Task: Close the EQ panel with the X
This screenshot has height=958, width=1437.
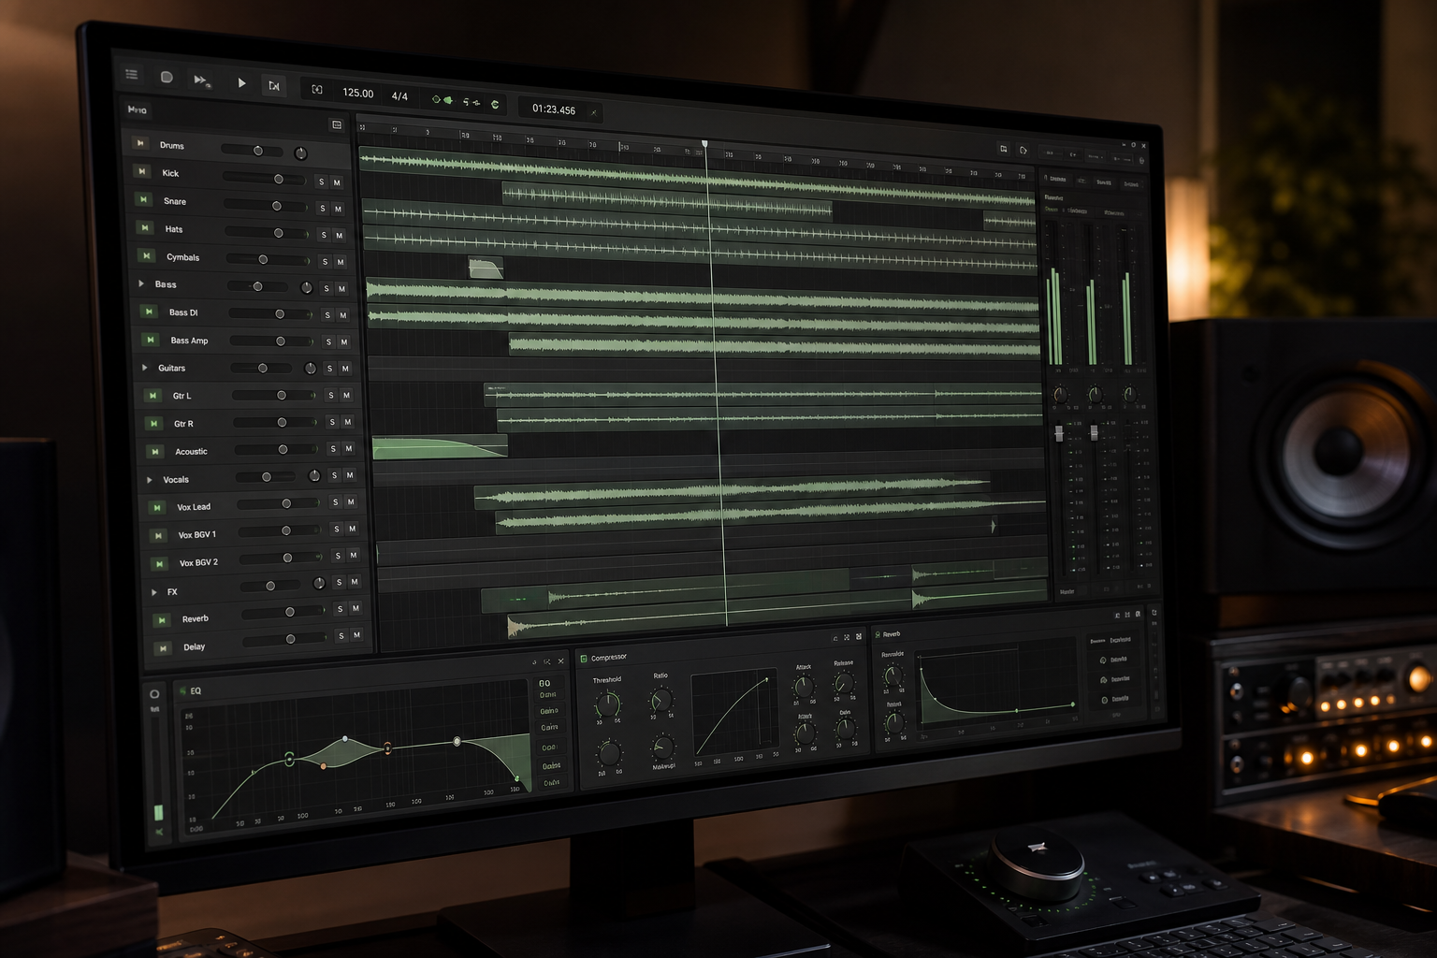Action: click(x=561, y=661)
